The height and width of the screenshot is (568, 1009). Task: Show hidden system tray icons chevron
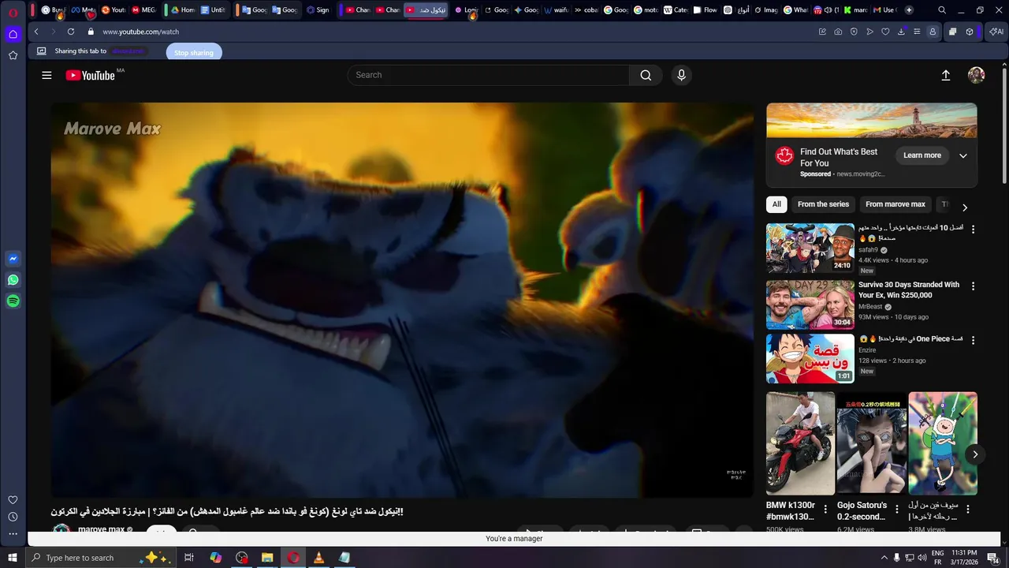coord(884,558)
